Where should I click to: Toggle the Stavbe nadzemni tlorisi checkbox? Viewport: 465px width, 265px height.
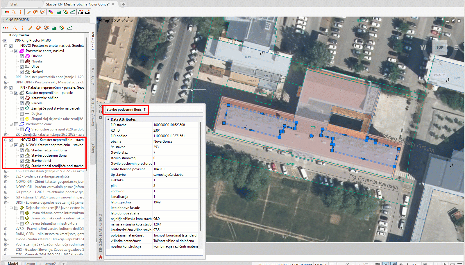22,150
